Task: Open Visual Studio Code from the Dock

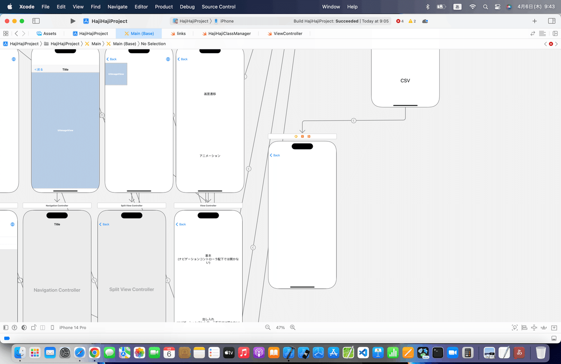Action: tap(363, 352)
